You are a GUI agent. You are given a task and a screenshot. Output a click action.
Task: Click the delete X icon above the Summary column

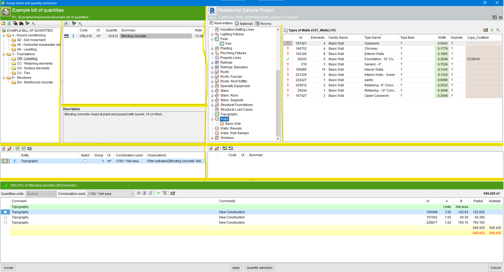(x=80, y=24)
